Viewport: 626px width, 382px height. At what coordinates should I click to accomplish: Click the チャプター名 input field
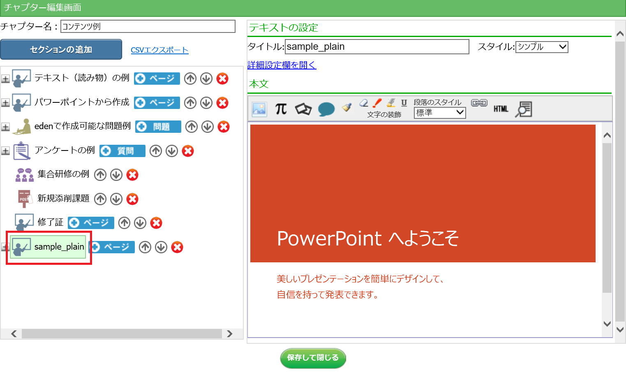point(148,26)
